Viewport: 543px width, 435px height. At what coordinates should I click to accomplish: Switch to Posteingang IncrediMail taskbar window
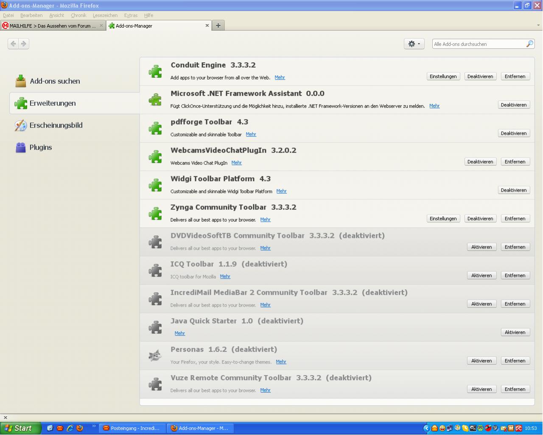pos(132,428)
